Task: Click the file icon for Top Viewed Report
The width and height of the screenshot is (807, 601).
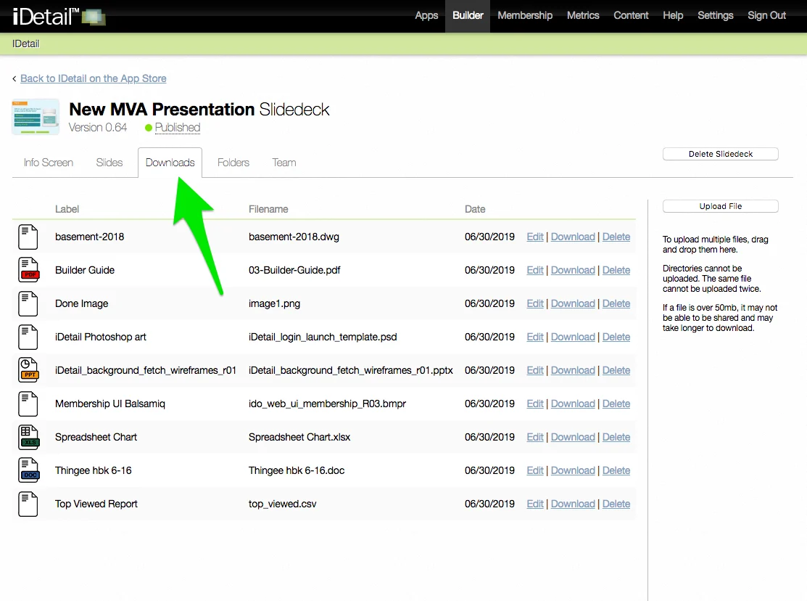Action: pos(28,504)
